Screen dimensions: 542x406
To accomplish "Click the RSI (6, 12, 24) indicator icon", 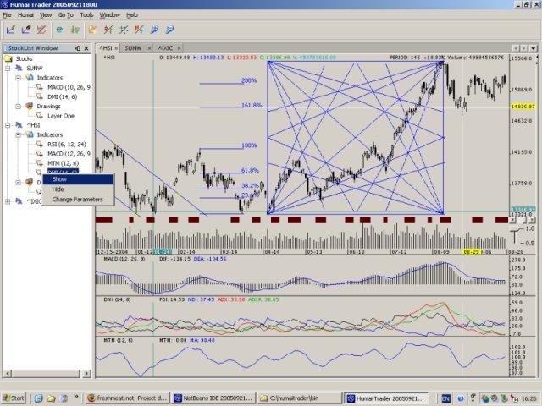I will coord(40,145).
